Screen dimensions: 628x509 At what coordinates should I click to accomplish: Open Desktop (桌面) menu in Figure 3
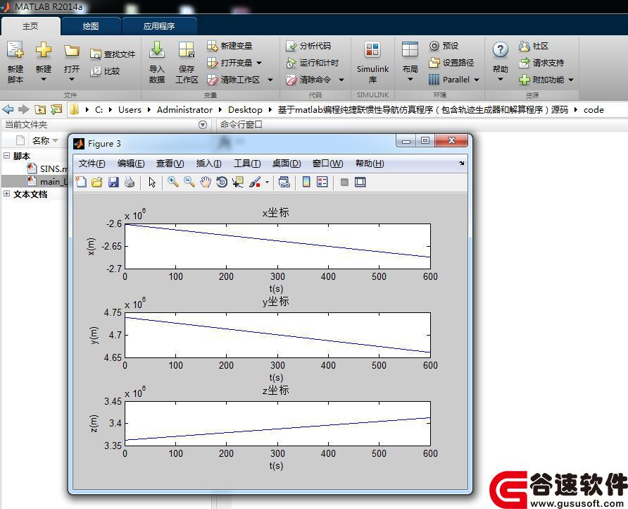287,164
